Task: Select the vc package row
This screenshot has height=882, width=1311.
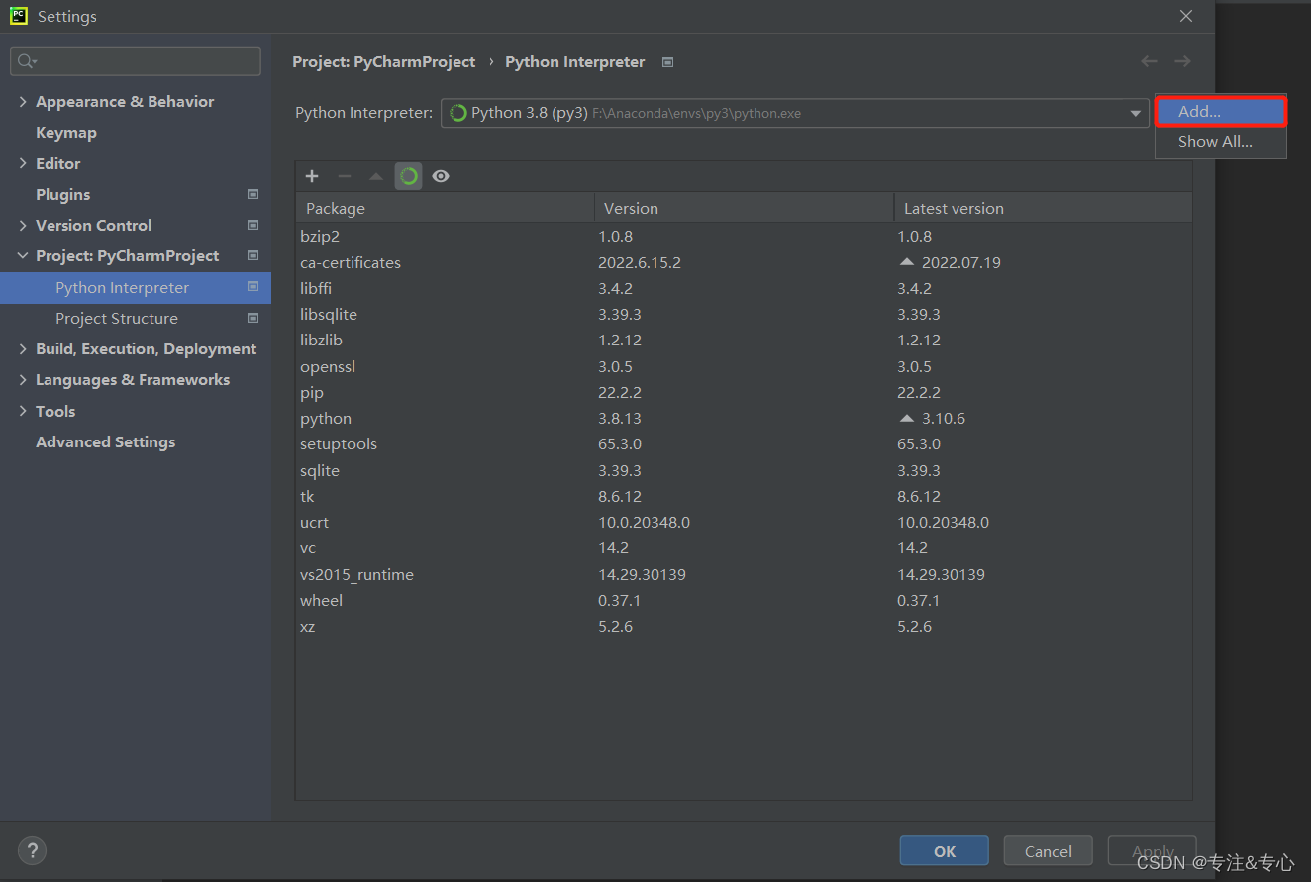Action: pos(744,547)
